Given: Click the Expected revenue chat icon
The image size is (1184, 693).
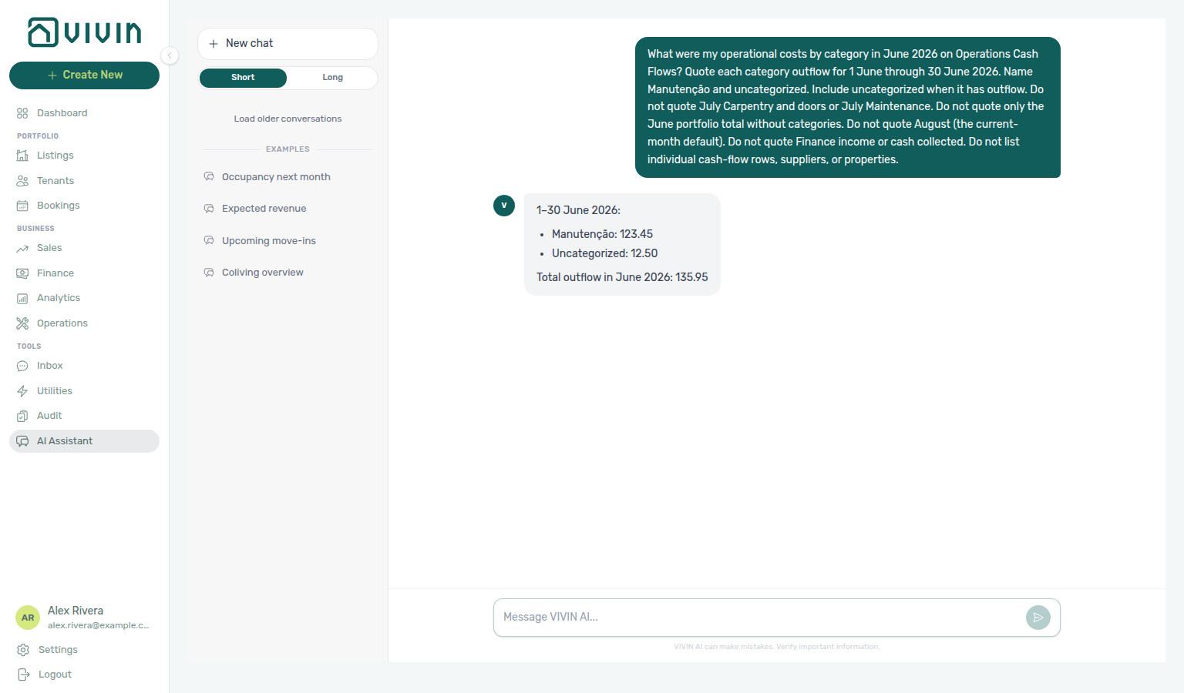Looking at the screenshot, I should pyautogui.click(x=209, y=209).
